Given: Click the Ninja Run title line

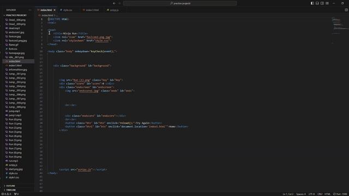Looking at the screenshot, I should click(70, 34).
